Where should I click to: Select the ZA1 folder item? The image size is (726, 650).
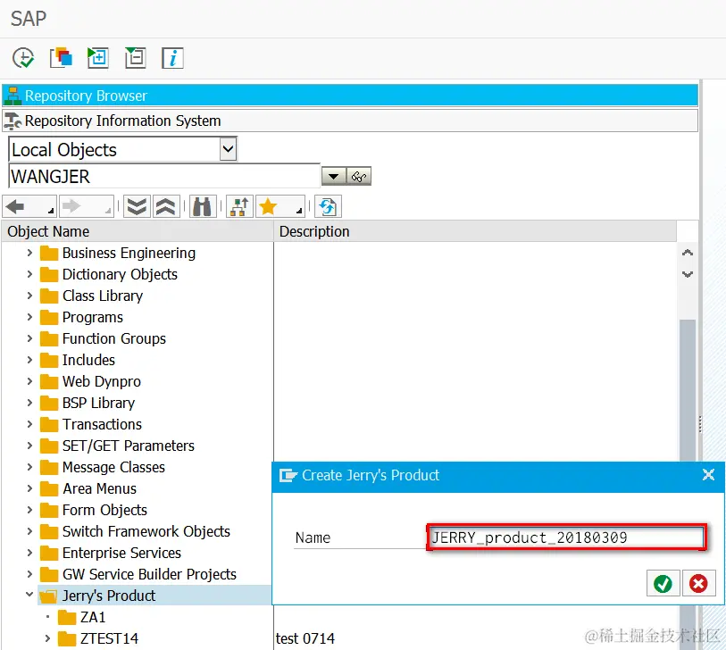[x=93, y=617]
